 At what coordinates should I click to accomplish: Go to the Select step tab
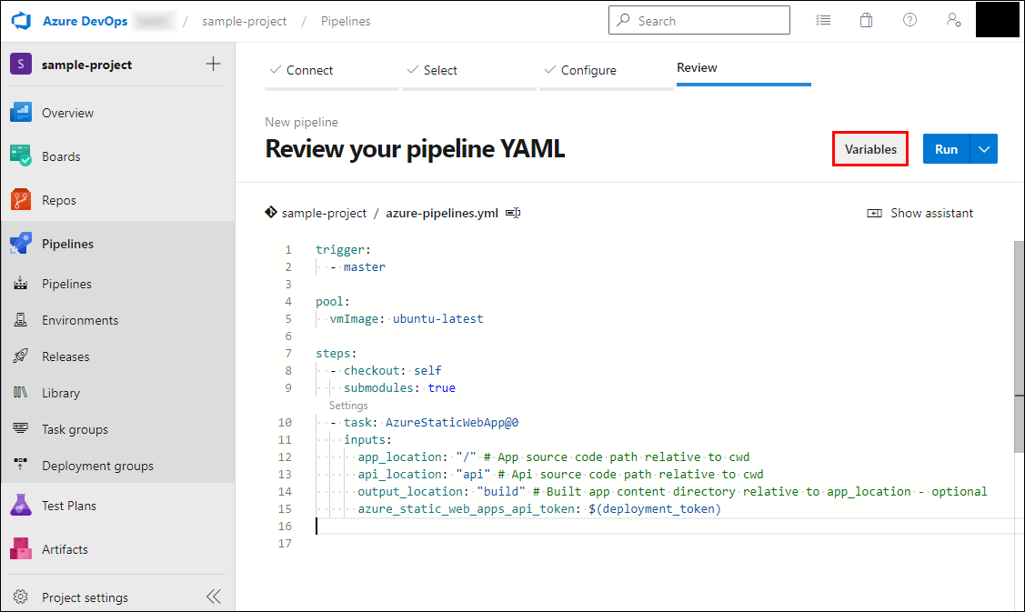pyautogui.click(x=468, y=71)
